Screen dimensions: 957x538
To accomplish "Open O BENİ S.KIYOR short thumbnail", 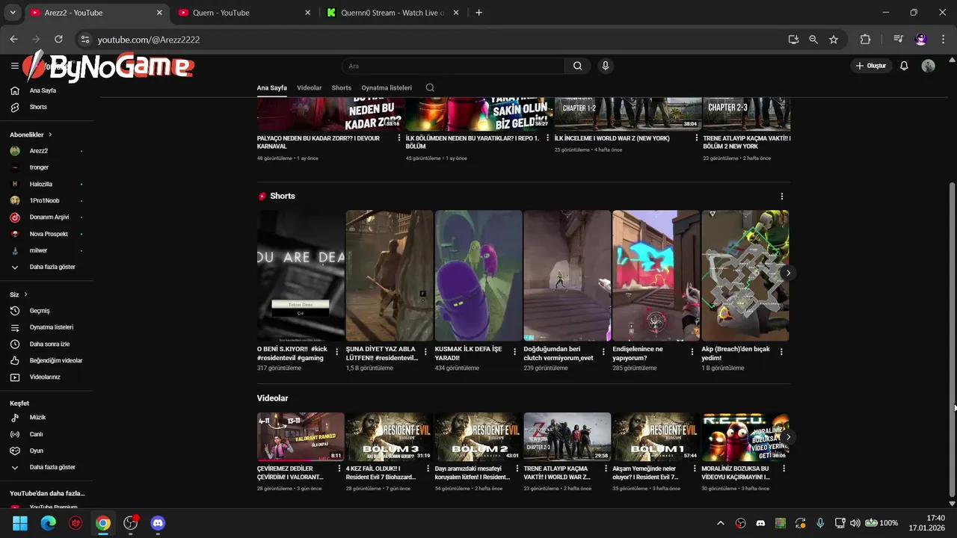I will [x=301, y=276].
